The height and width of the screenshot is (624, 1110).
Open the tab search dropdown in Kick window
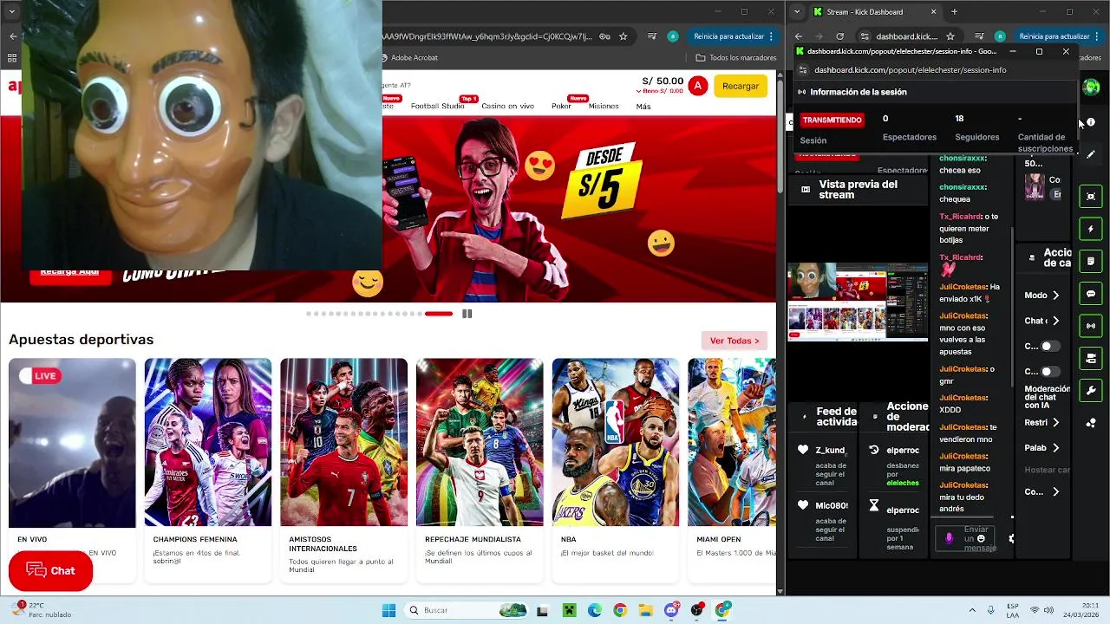(x=799, y=12)
